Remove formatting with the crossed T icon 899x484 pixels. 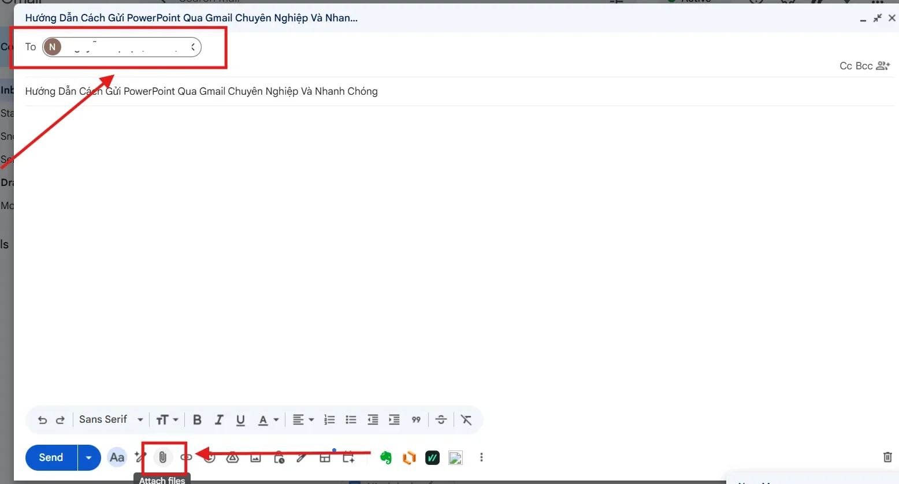(466, 420)
